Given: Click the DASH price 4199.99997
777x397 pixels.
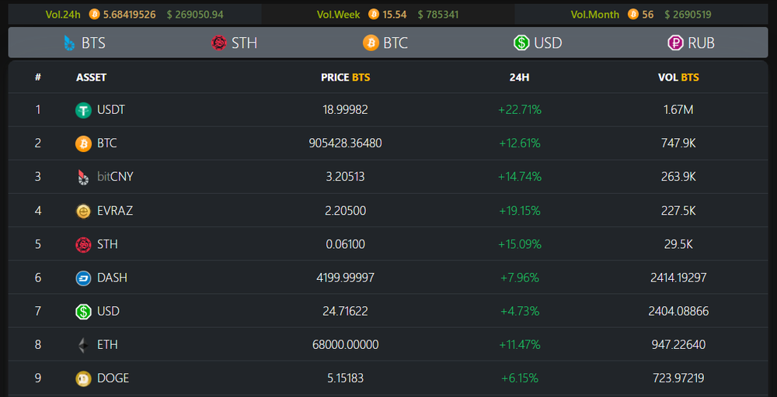Looking at the screenshot, I should click(x=346, y=278).
